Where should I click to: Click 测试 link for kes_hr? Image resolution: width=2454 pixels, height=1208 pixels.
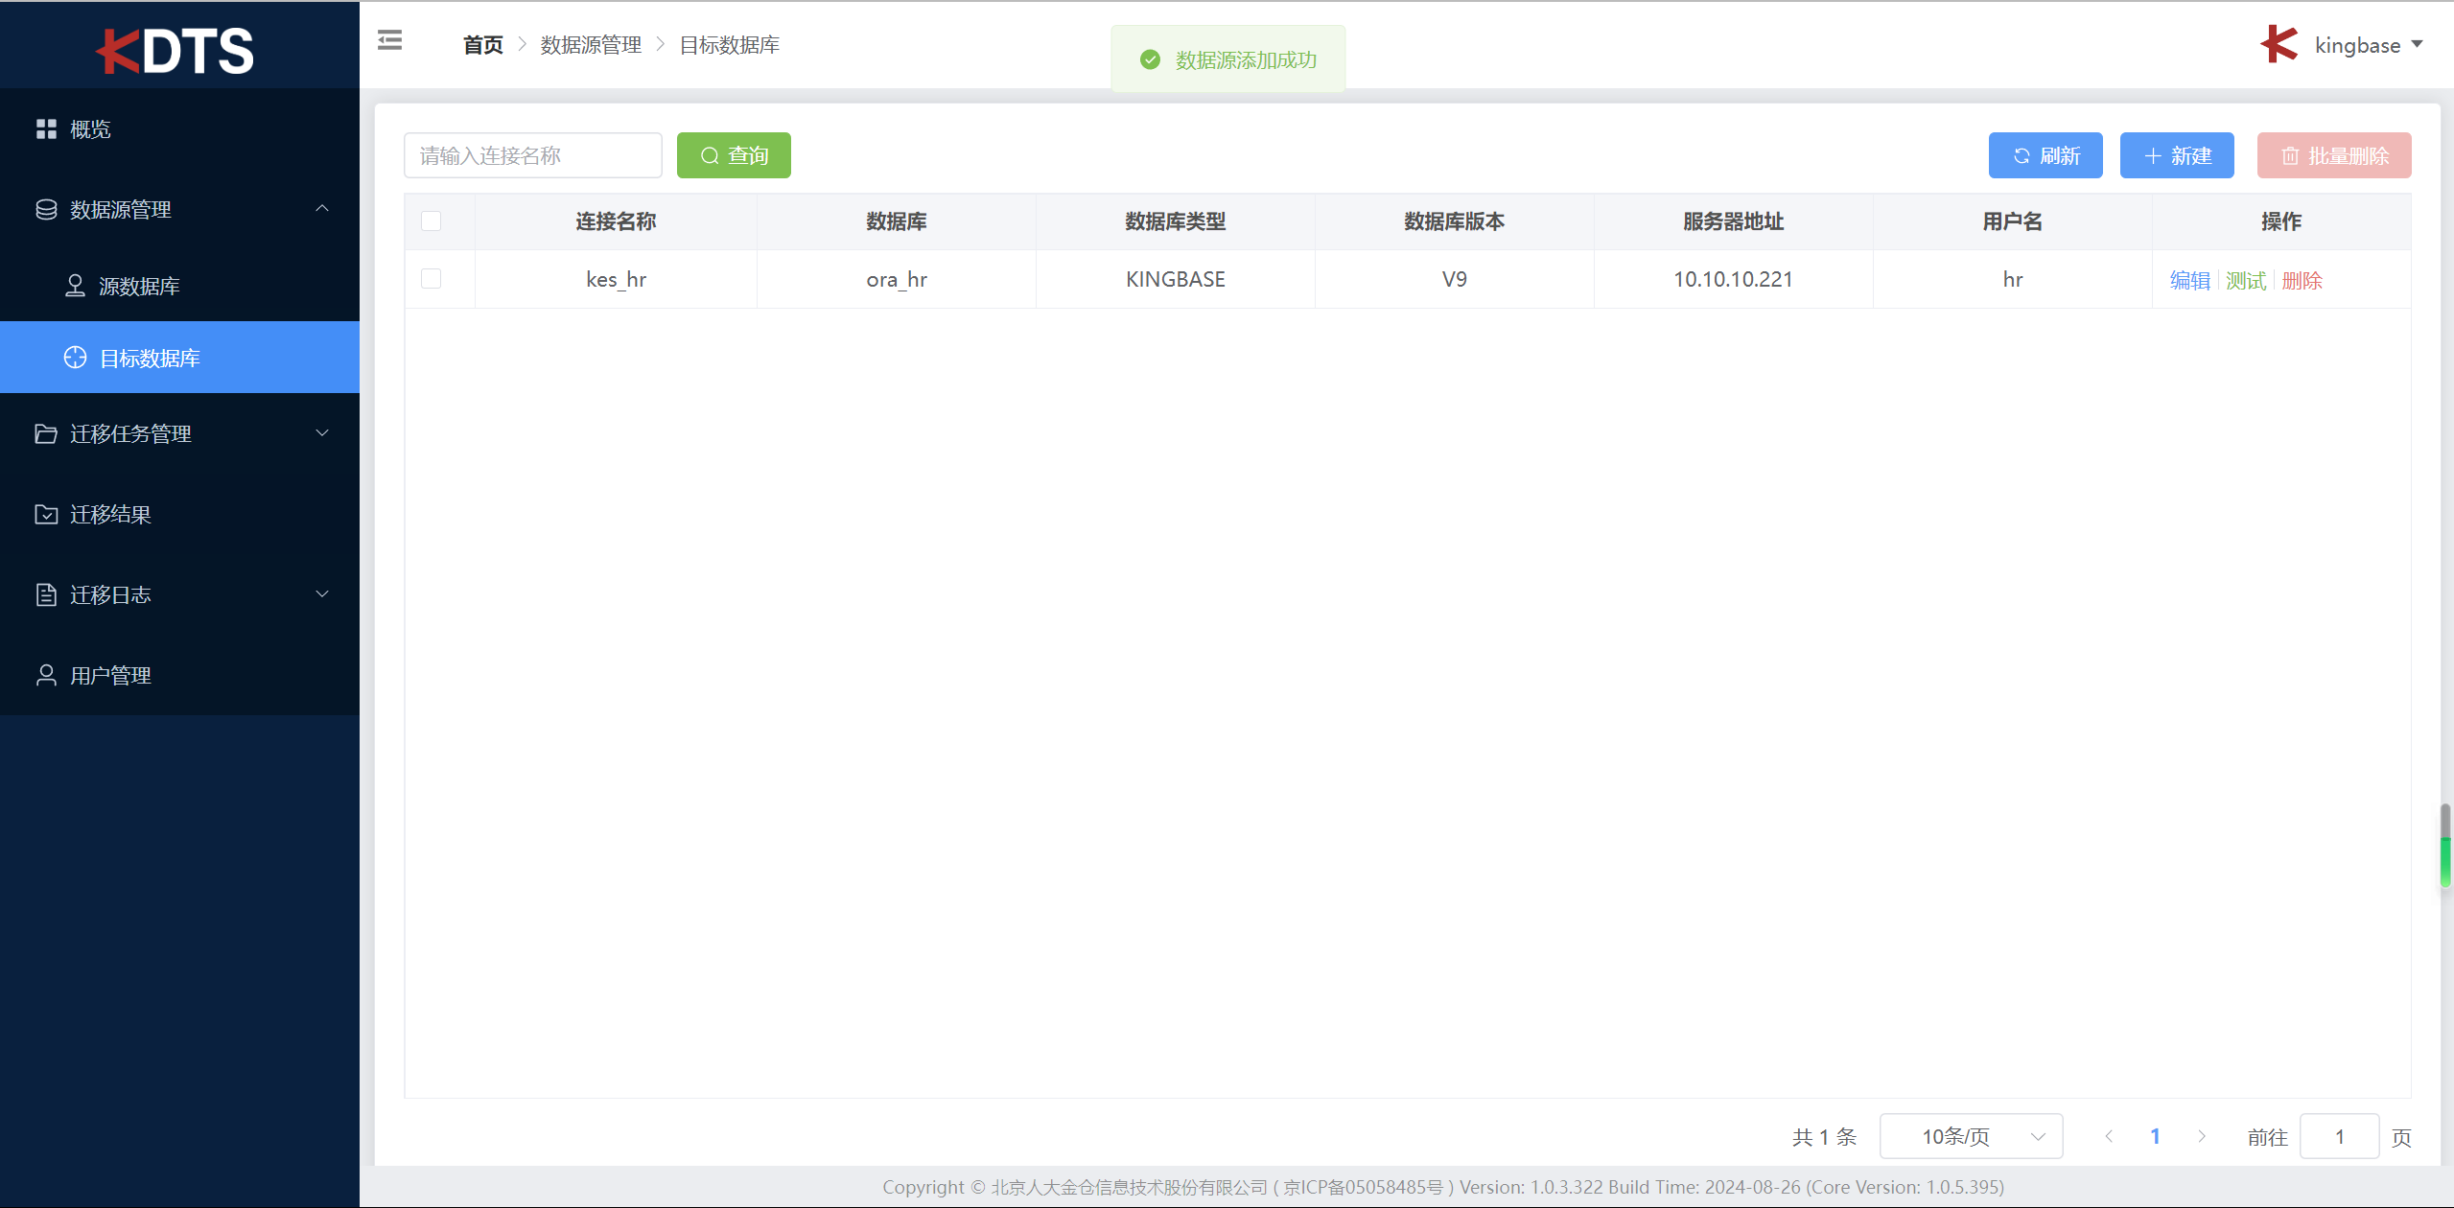click(2246, 280)
